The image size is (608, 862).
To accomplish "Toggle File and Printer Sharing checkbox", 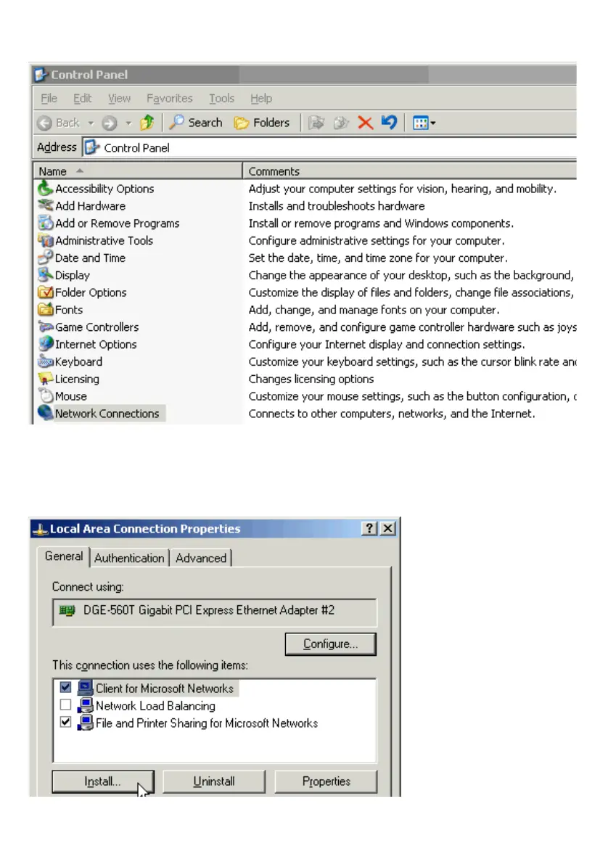I will [x=65, y=722].
